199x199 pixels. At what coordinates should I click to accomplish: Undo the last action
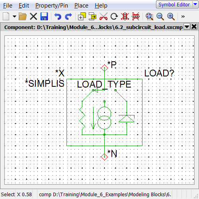pyautogui.click(x=58, y=16)
